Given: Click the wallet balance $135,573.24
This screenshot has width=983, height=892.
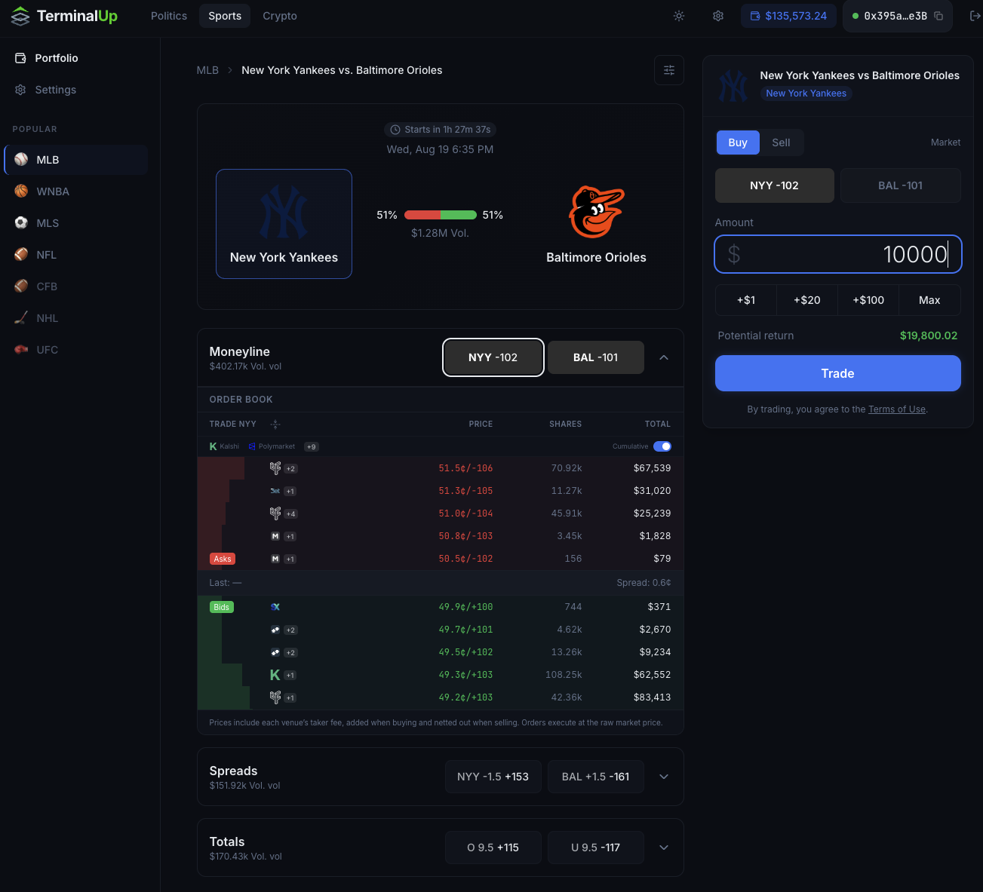Looking at the screenshot, I should (x=788, y=16).
